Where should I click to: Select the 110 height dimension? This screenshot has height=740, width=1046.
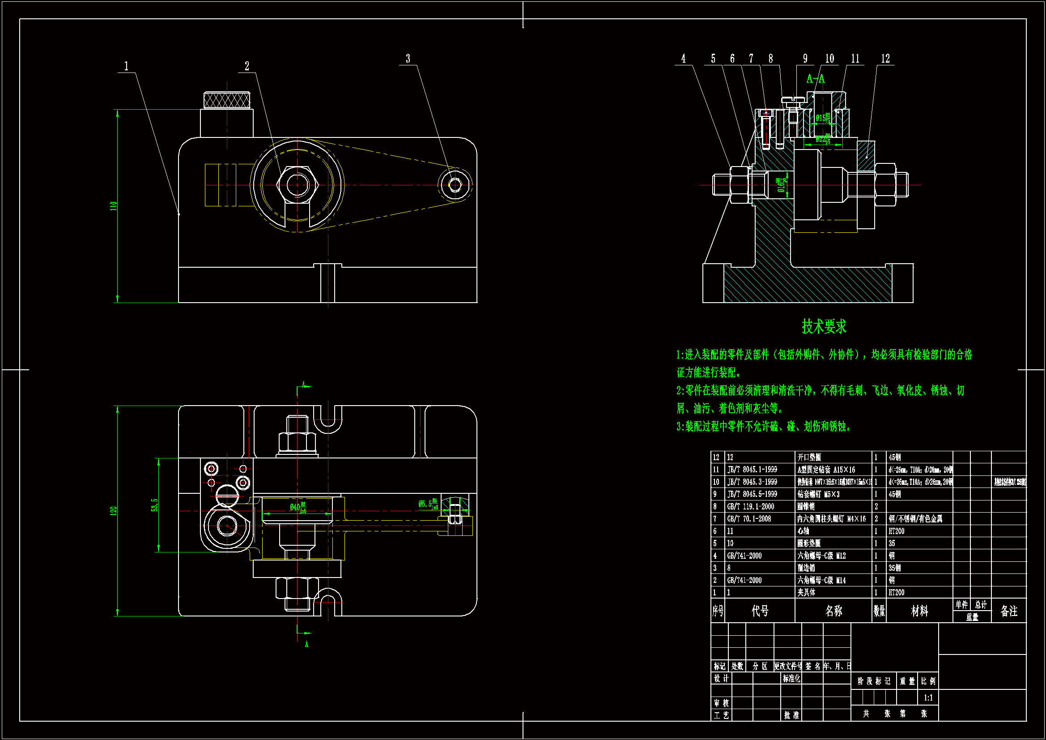point(114,206)
